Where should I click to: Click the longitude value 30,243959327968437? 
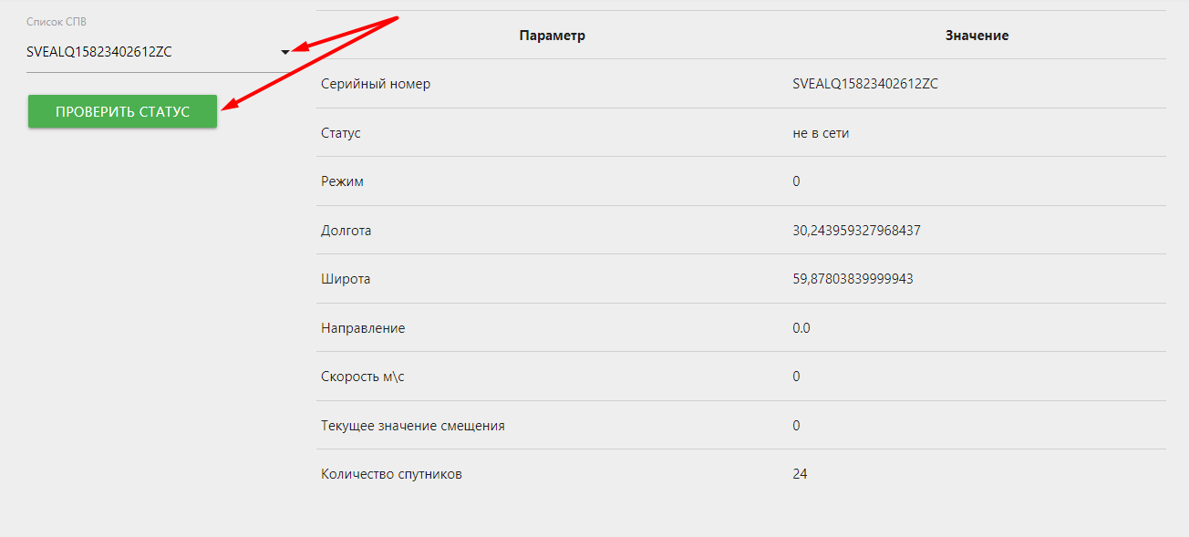(x=856, y=231)
